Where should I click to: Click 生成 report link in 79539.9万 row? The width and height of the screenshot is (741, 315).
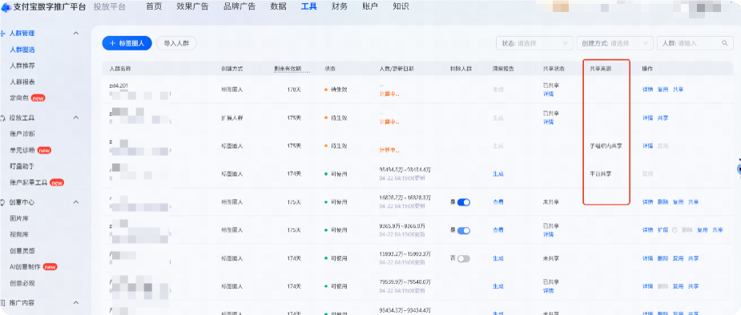498,286
